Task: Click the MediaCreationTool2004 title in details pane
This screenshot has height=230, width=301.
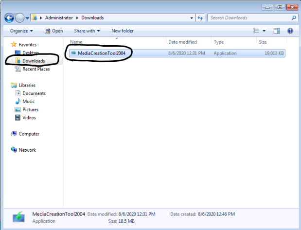Action: coord(58,214)
